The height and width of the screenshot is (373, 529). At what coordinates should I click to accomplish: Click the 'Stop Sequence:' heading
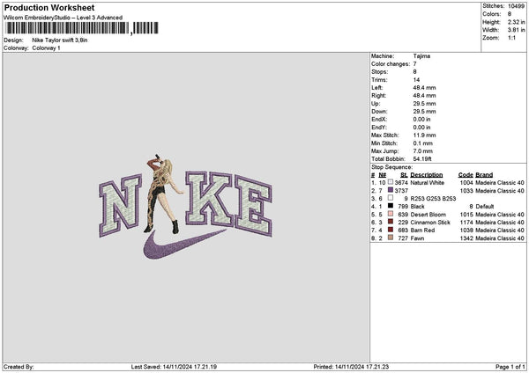[x=391, y=167]
